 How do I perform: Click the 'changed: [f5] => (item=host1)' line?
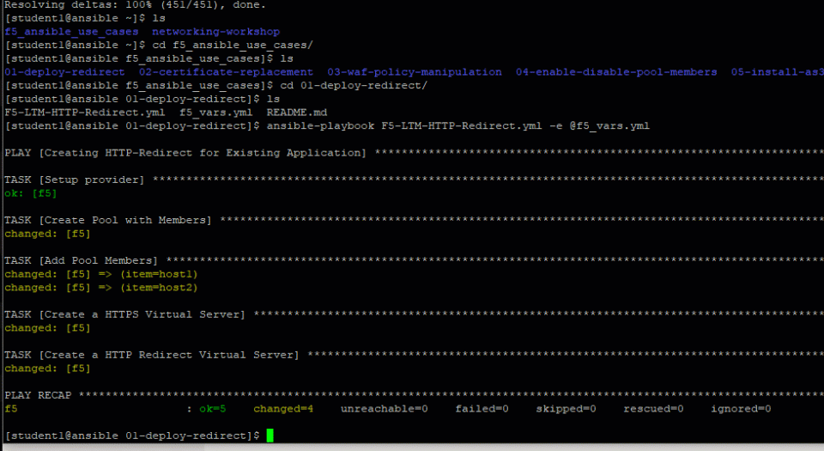click(x=101, y=274)
